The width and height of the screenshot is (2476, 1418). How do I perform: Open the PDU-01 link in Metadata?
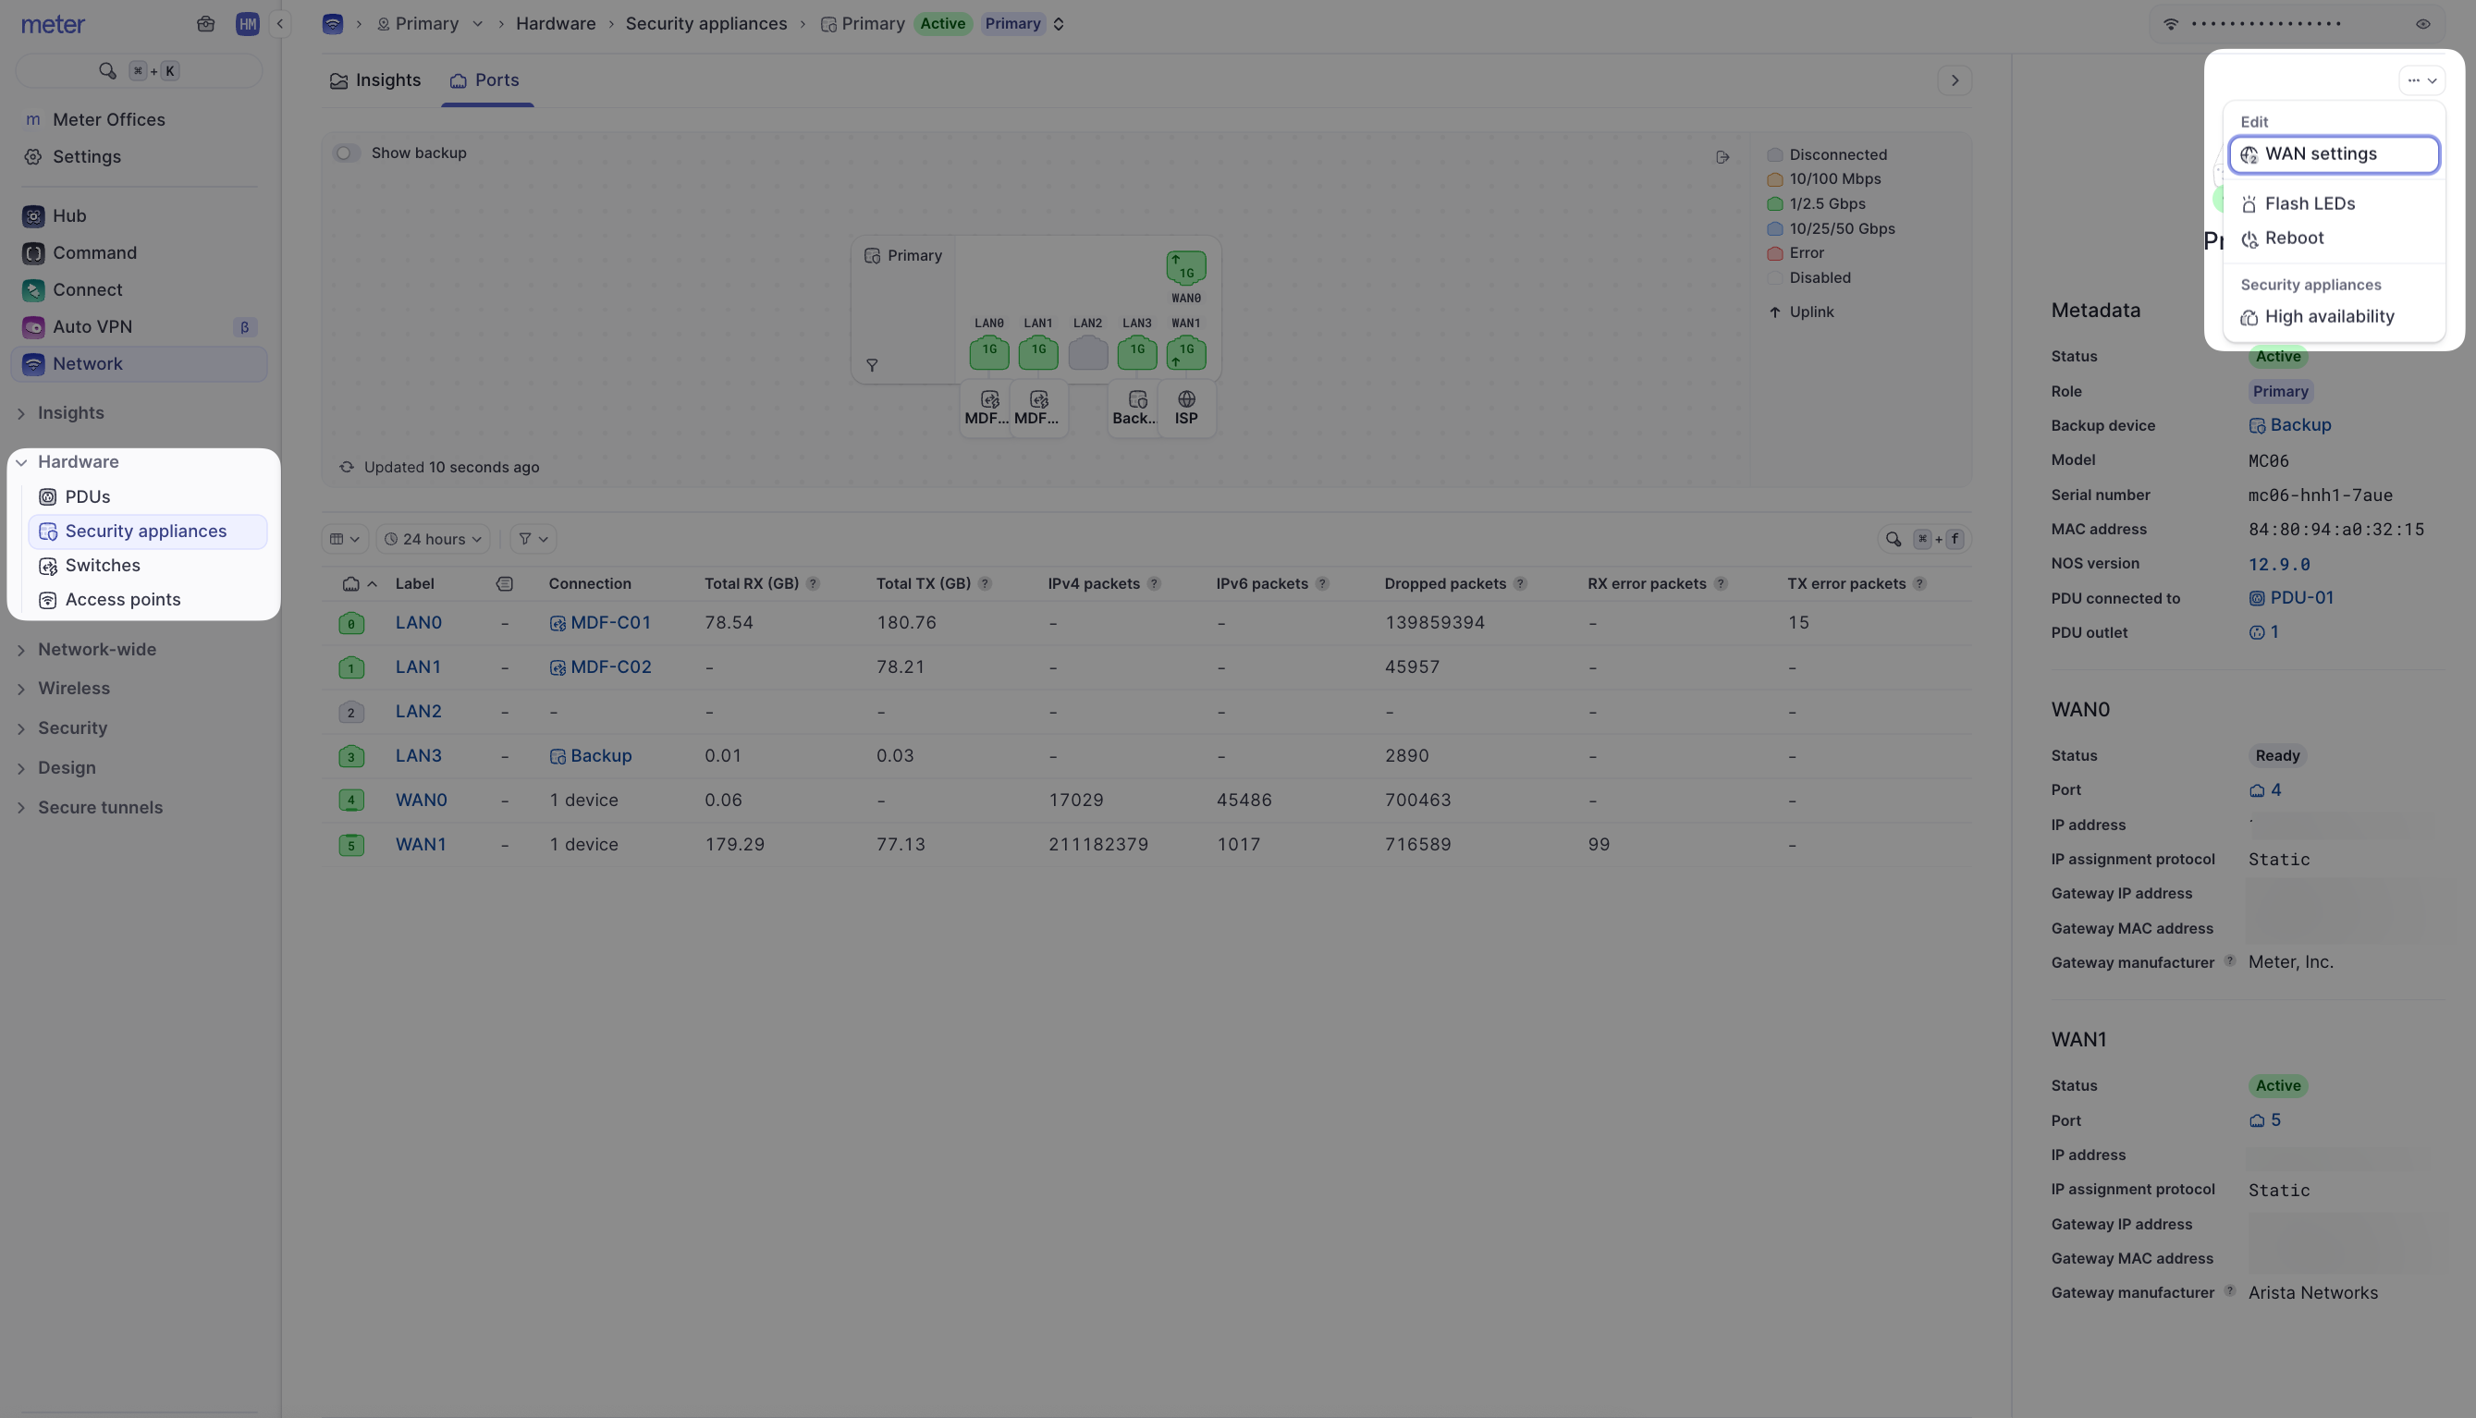click(2300, 598)
